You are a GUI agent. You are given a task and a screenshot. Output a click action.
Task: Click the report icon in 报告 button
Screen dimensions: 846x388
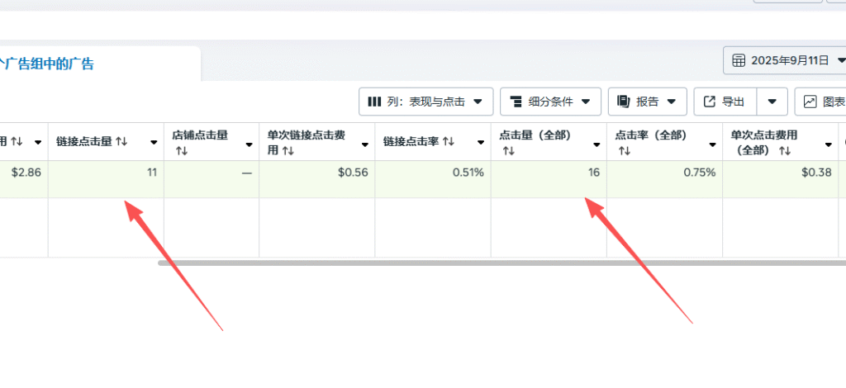tap(623, 102)
